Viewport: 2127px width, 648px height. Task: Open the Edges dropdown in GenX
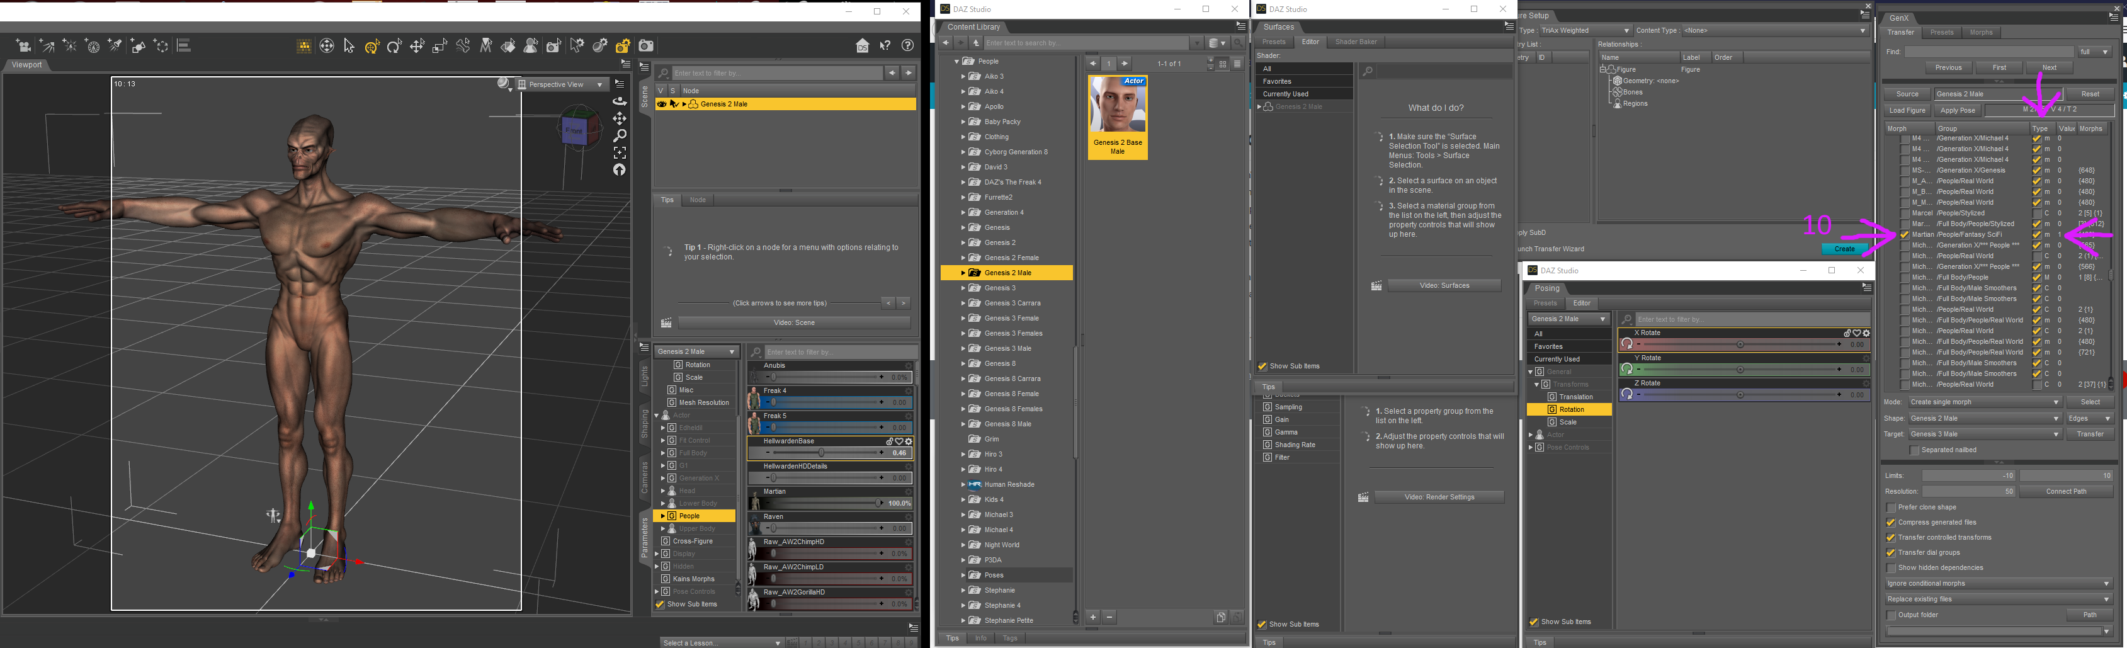tap(2090, 419)
